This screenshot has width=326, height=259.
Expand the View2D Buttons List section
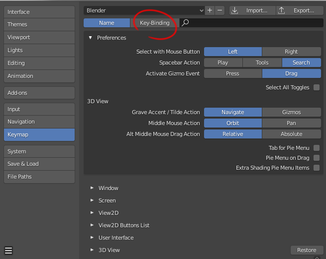click(92, 225)
